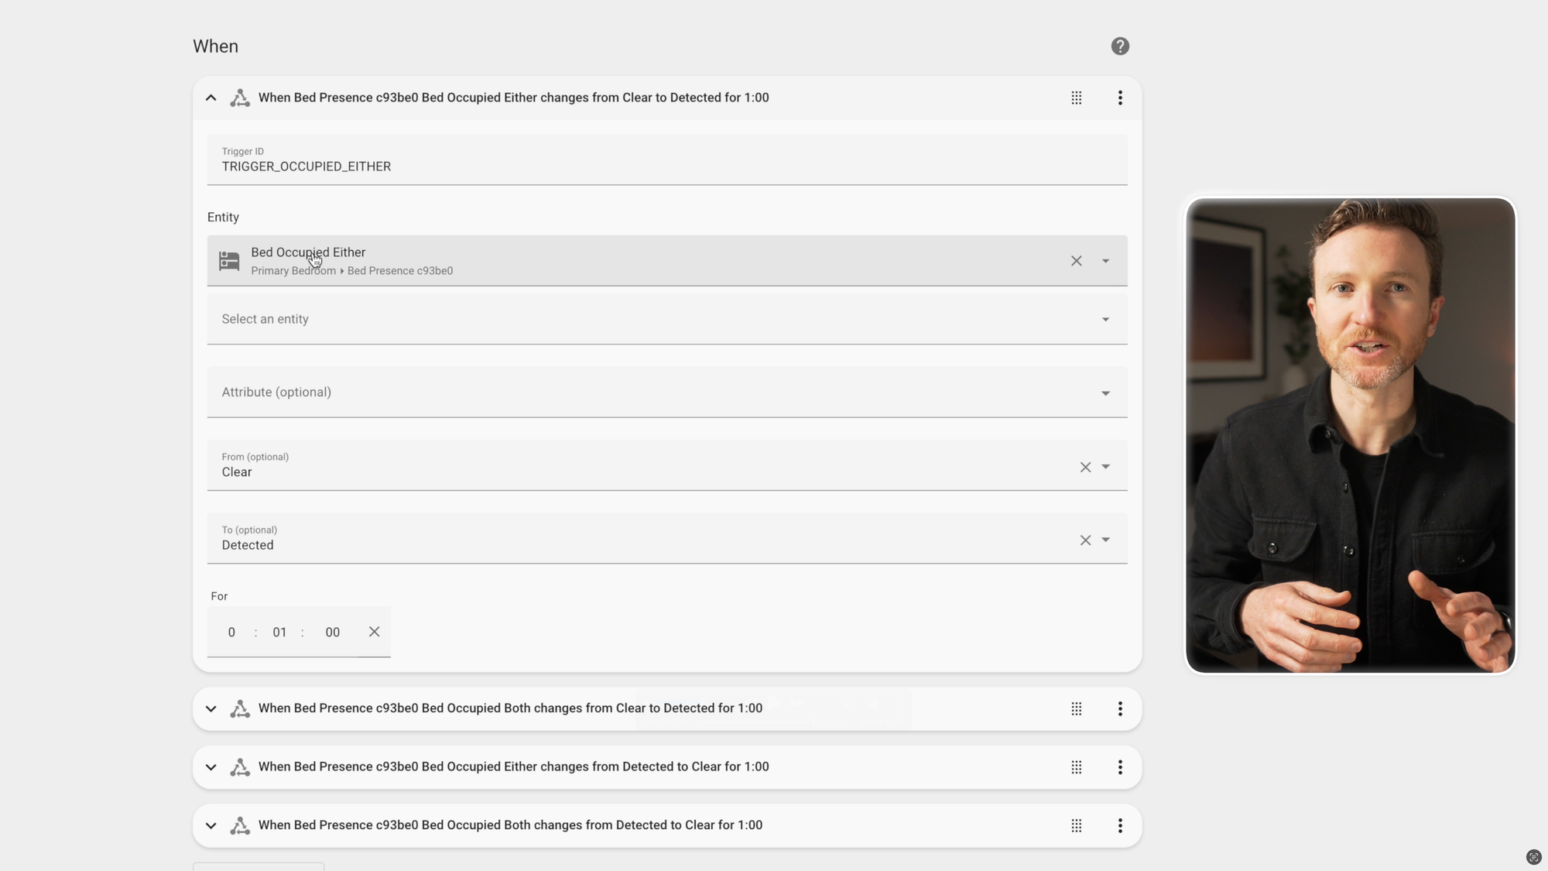Click state icon of Occupied Both Clear to Detected
This screenshot has width=1548, height=871.
(x=240, y=709)
